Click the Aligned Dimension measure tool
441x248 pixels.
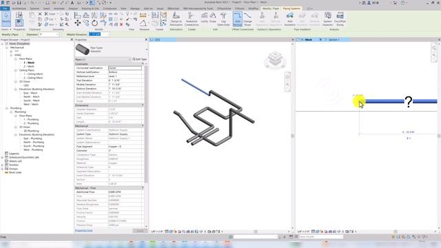pyautogui.click(x=143, y=15)
